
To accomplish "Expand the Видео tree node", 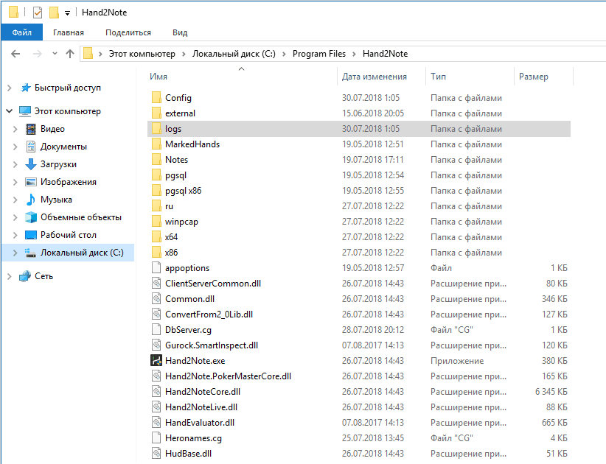I will click(x=15, y=129).
